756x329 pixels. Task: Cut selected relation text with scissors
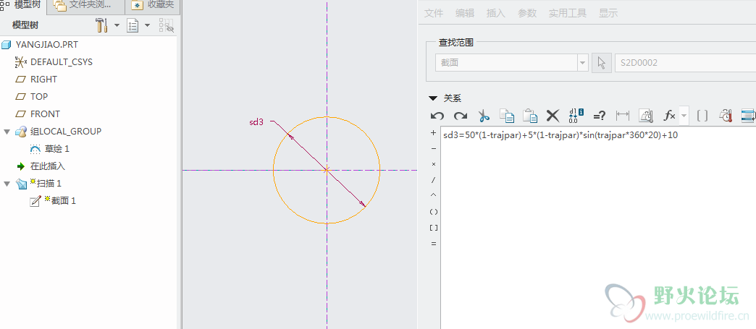tap(484, 116)
